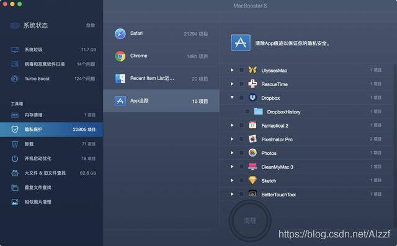
Task: Click the CleanMyMac 3 icon
Action: tap(252, 166)
